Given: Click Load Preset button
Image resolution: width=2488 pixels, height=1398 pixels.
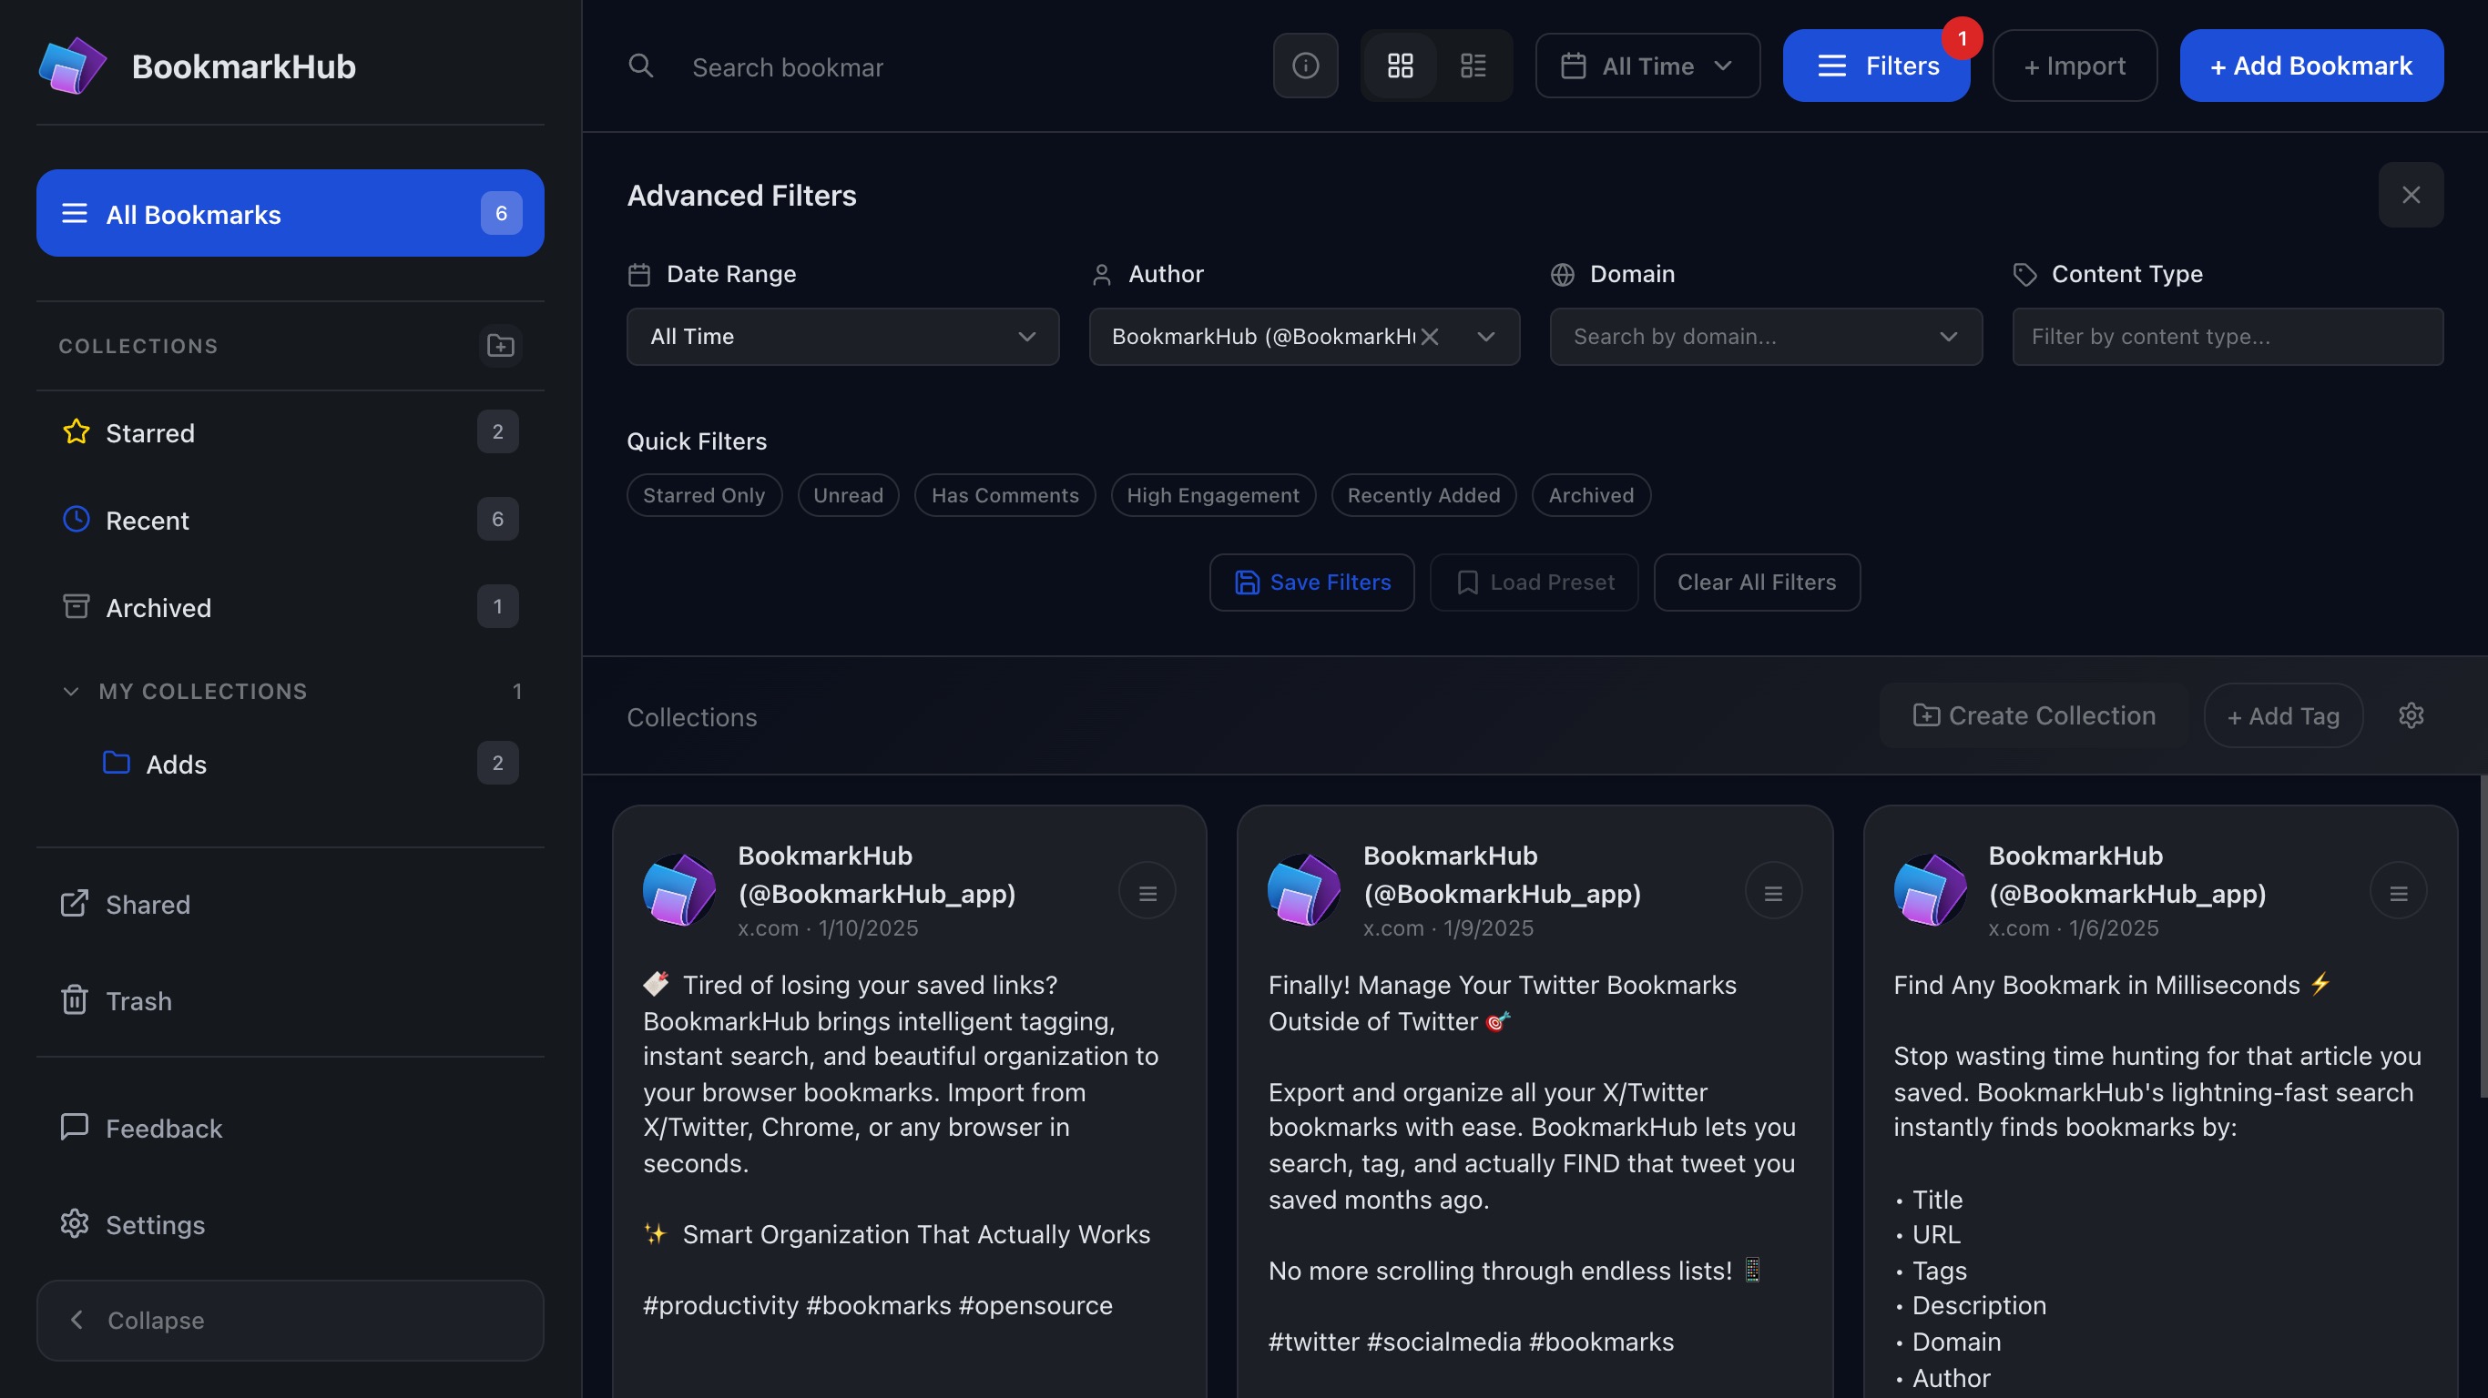Looking at the screenshot, I should 1534,582.
